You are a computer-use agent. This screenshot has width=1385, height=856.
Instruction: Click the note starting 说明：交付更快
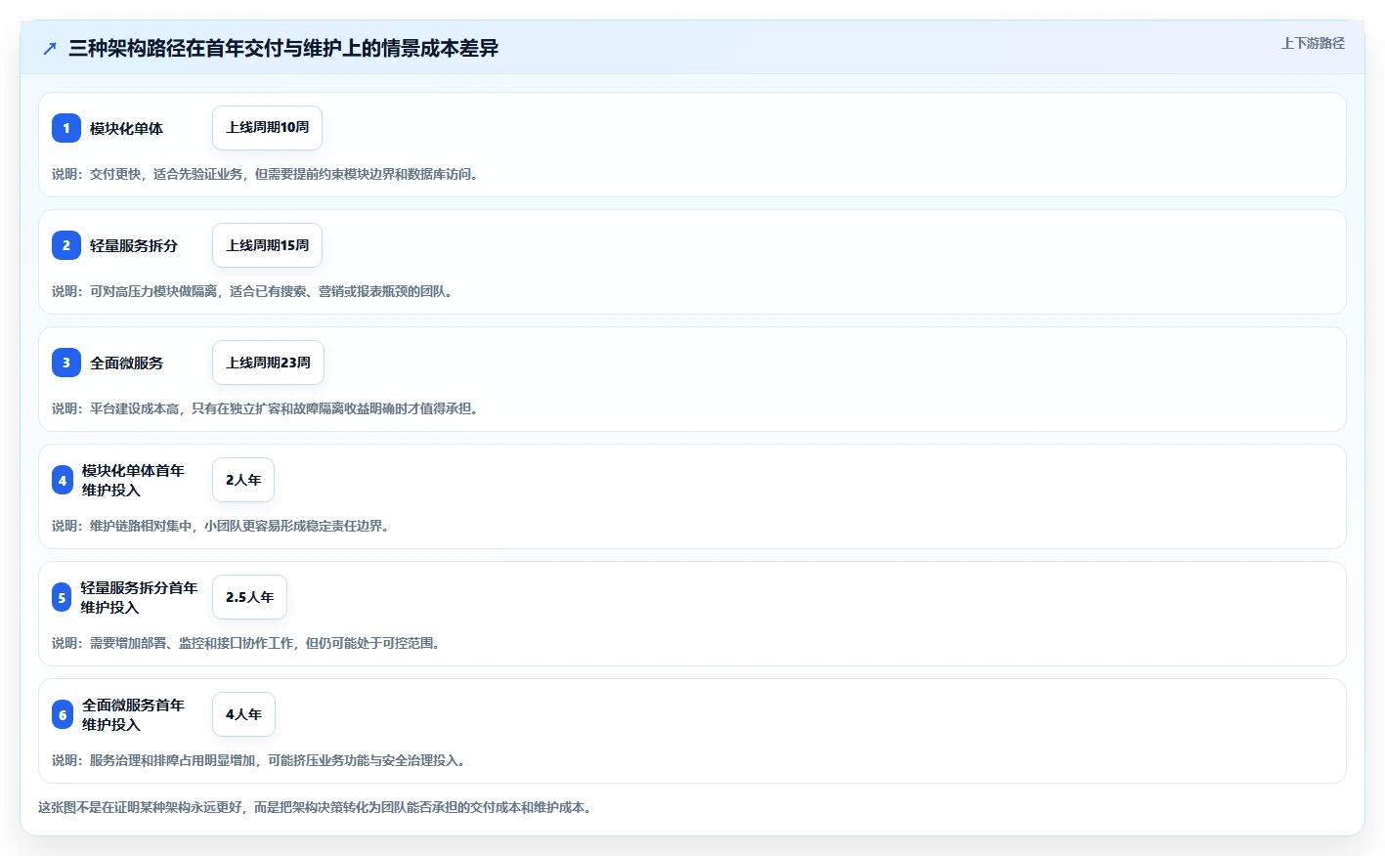[267, 174]
